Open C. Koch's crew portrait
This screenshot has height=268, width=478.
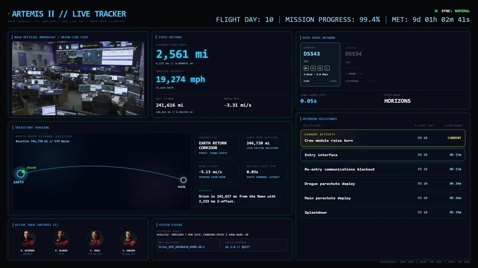pyautogui.click(x=95, y=239)
